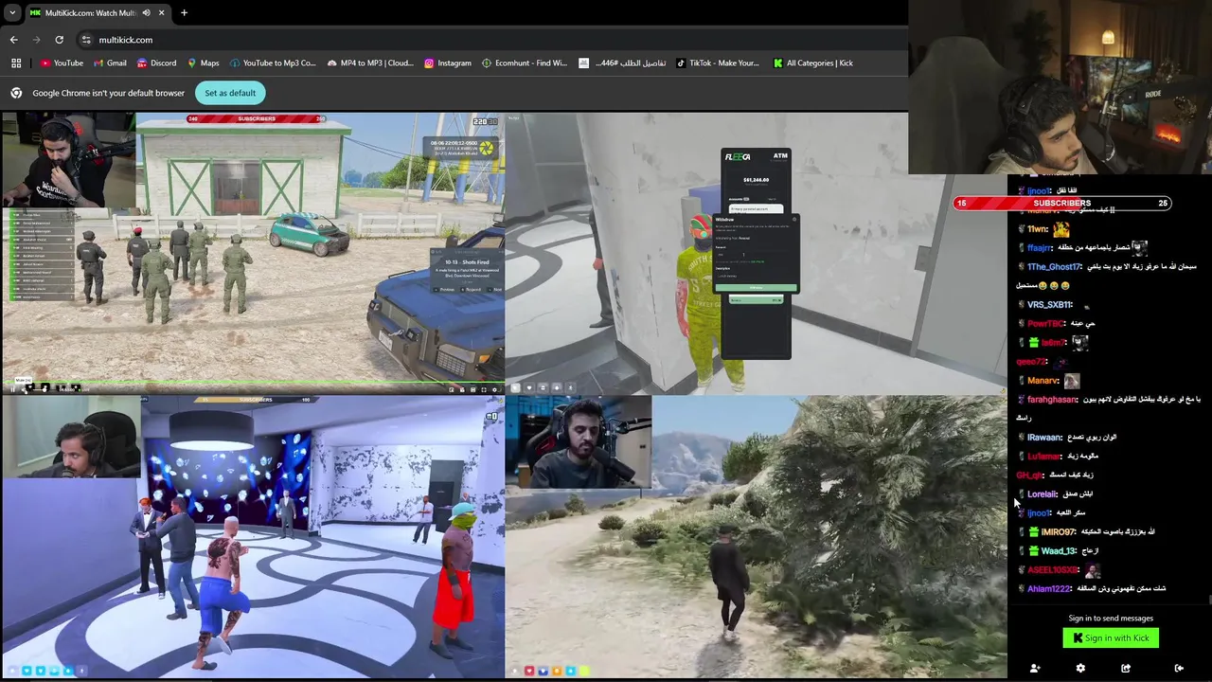Open the #446 order details bookmark

621,63
